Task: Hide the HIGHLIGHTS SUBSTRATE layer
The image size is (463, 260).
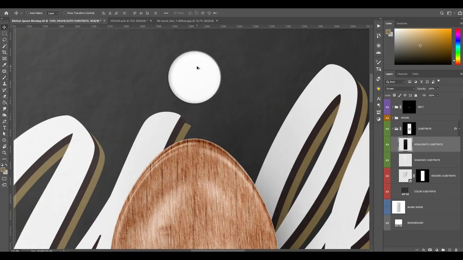Action: coord(387,144)
